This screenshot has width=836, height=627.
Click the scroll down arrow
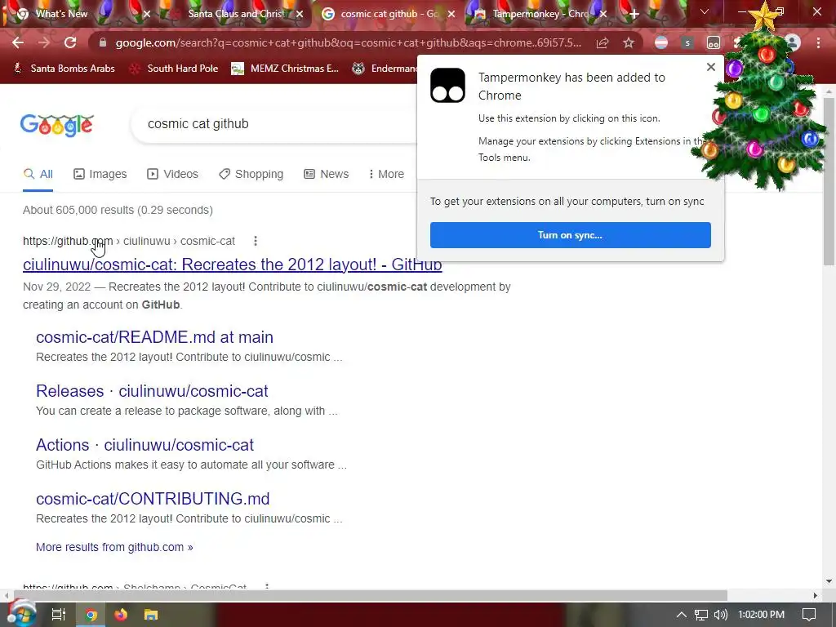(829, 581)
